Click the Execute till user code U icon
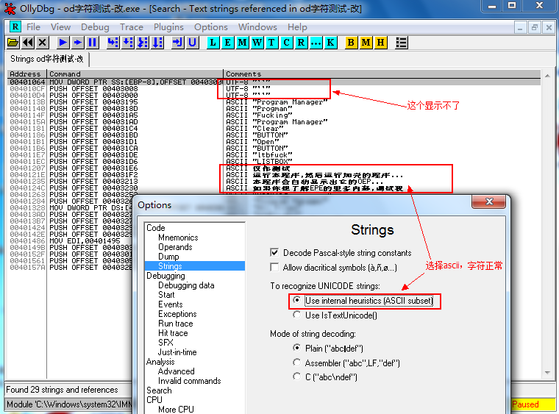Screen dimensions: 559x414 192,43
